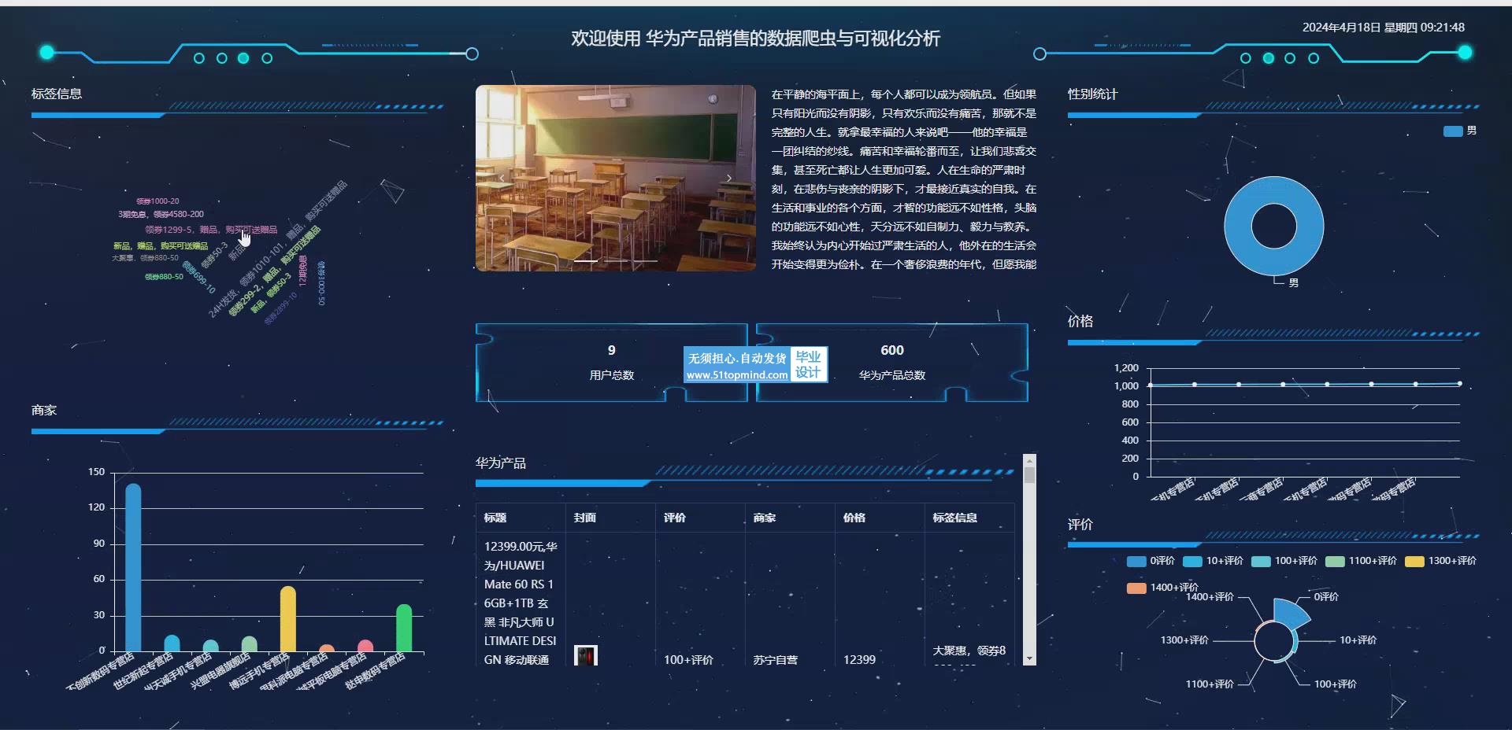
Task: Toggle the 100+评价 legend item
Action: 1284,561
